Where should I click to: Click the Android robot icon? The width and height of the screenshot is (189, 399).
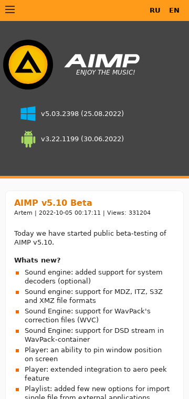click(x=28, y=139)
